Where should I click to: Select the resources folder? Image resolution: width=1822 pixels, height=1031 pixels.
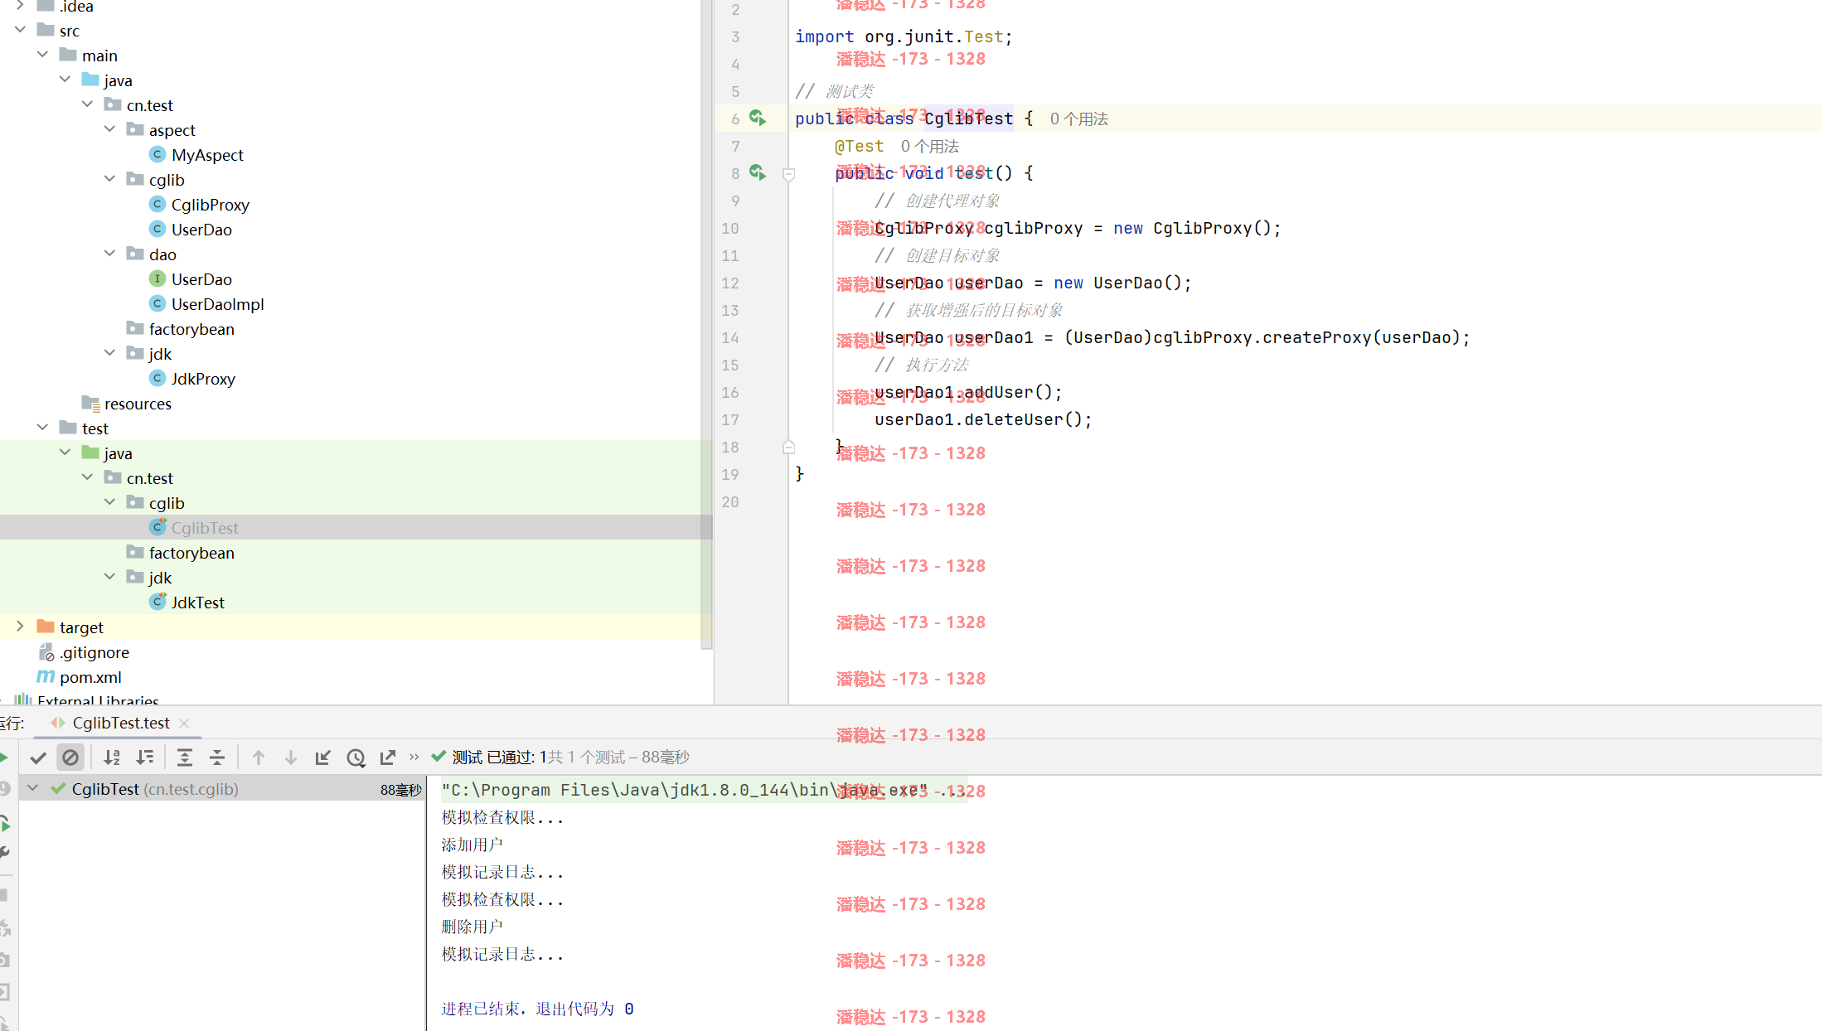(127, 404)
